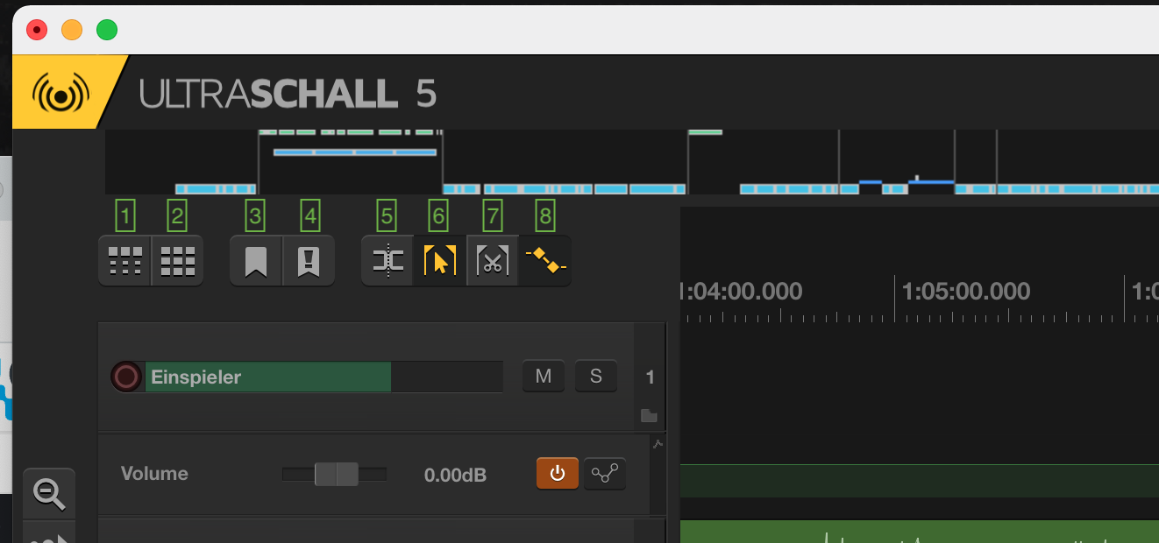
Task: Click the solid grid icon labeled 2
Action: (178, 261)
